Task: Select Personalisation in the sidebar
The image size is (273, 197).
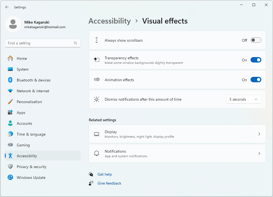Action: [43, 101]
